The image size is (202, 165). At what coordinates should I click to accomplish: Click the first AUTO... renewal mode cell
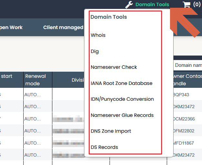(x=33, y=95)
